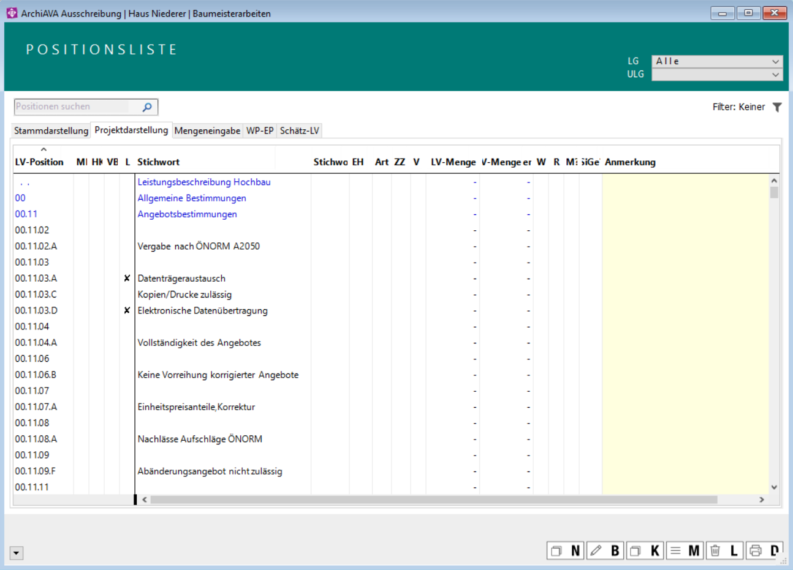
Task: Click the vertical scrollbar up arrow
Action: click(774, 181)
